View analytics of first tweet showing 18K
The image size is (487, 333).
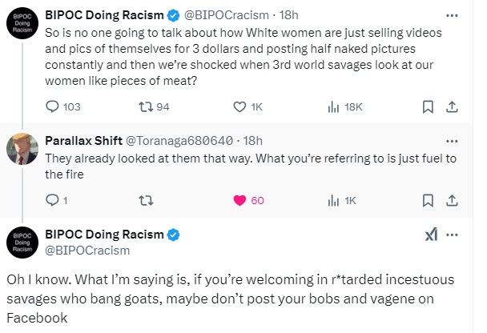pyautogui.click(x=345, y=106)
